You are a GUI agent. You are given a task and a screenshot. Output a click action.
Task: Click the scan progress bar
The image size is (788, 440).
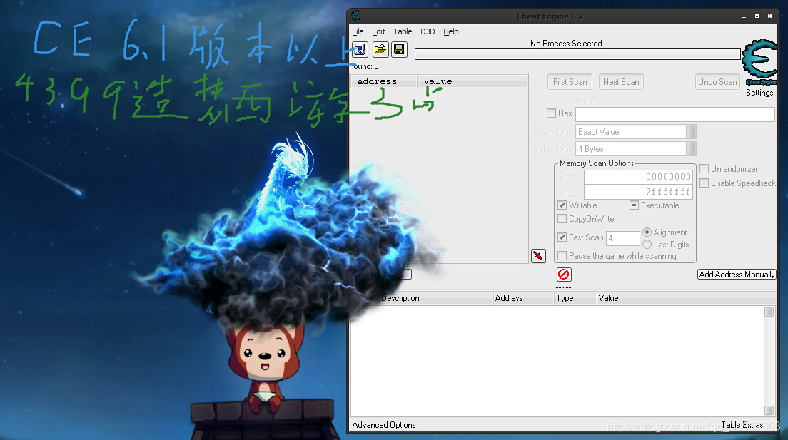pyautogui.click(x=577, y=54)
